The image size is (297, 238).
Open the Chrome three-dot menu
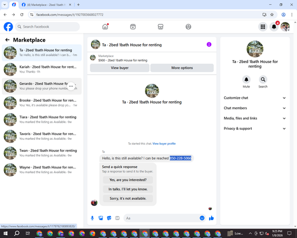click(292, 14)
